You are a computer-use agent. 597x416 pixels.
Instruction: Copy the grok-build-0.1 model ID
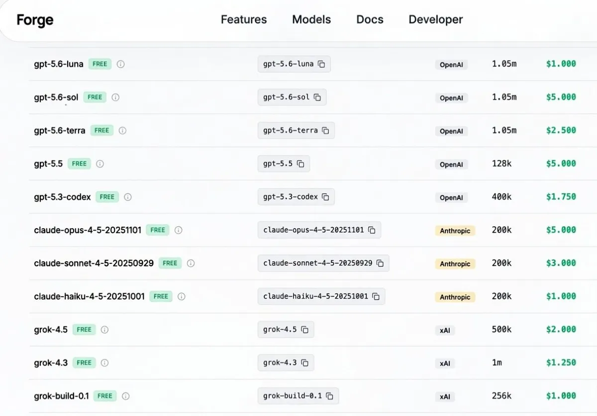tap(329, 396)
